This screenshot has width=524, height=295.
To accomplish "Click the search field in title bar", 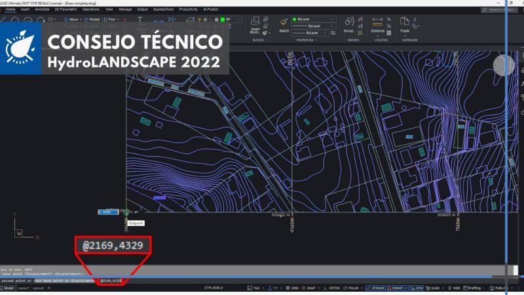I will tap(498, 10).
